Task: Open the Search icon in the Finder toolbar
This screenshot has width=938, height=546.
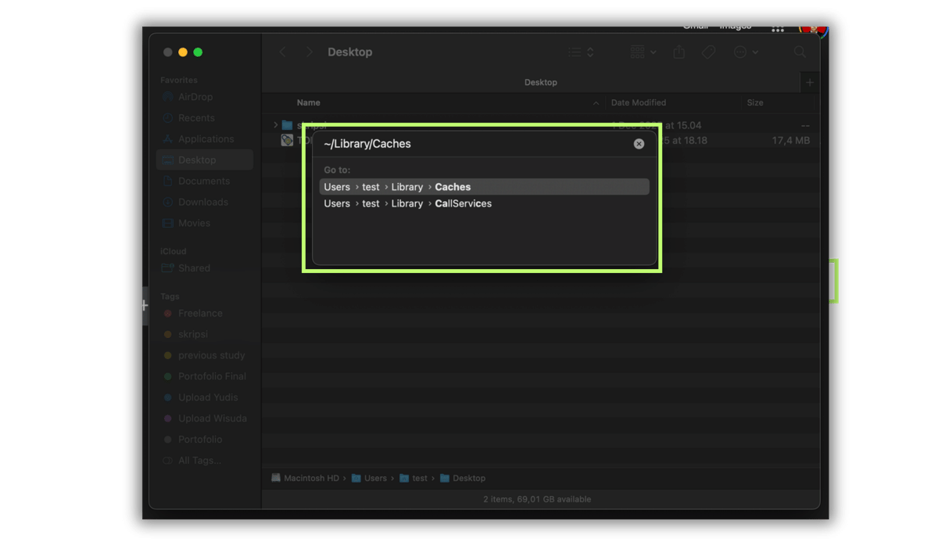Action: coord(800,52)
